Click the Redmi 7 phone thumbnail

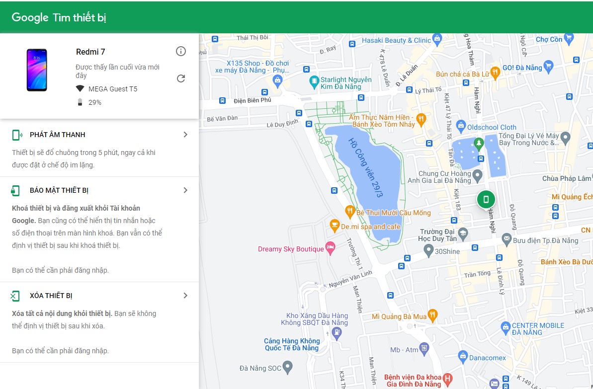click(x=37, y=70)
